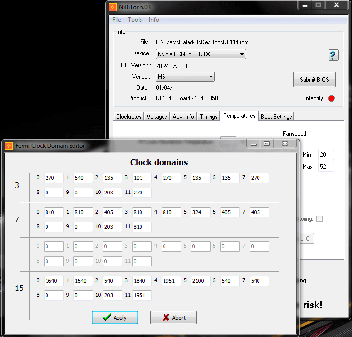
Task: Click the date text 01/04/11
Action: coord(167,88)
